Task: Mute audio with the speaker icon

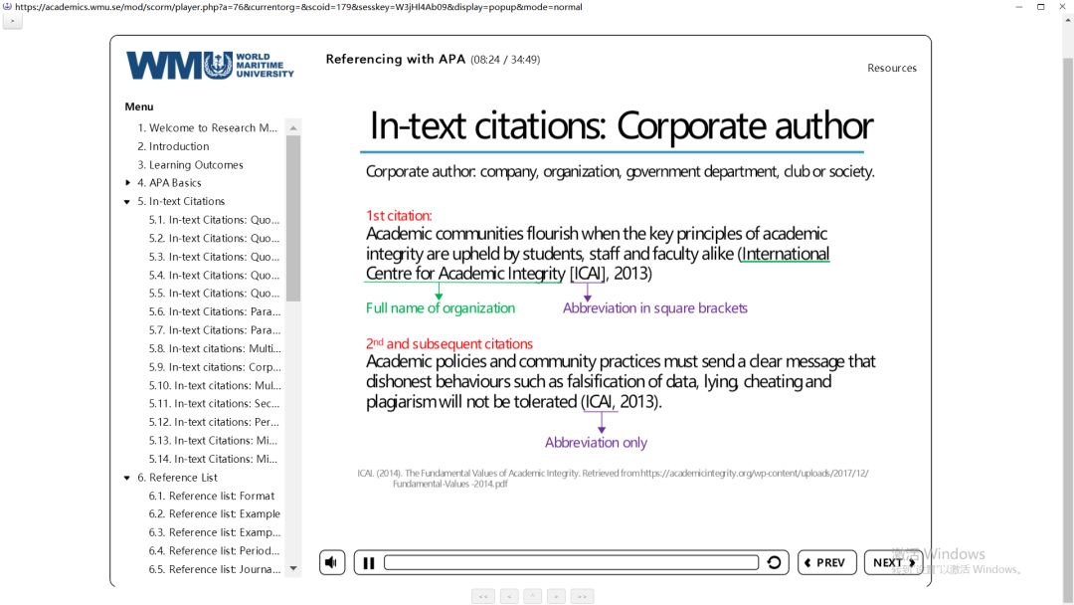Action: tap(332, 562)
